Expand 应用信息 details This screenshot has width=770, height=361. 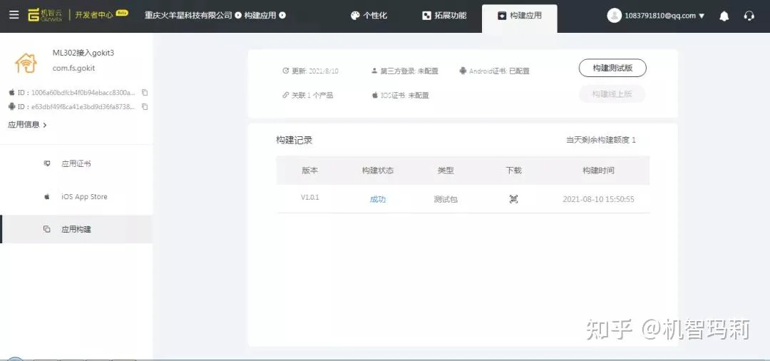click(x=27, y=125)
